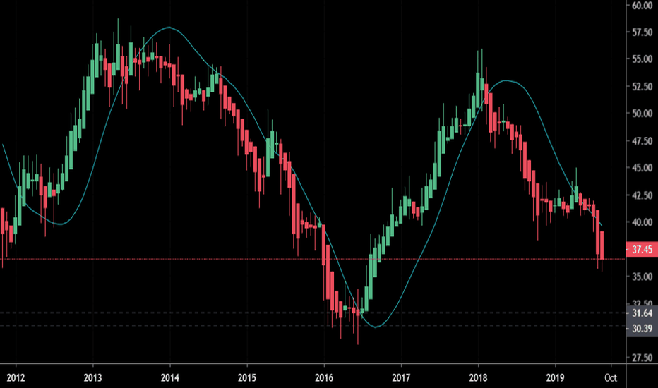Click the 45.00 price scale value
This screenshot has height=388, width=658.
(642, 168)
